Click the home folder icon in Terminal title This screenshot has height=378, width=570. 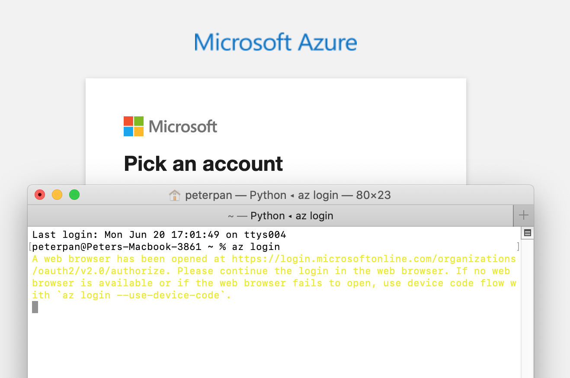[x=174, y=195]
